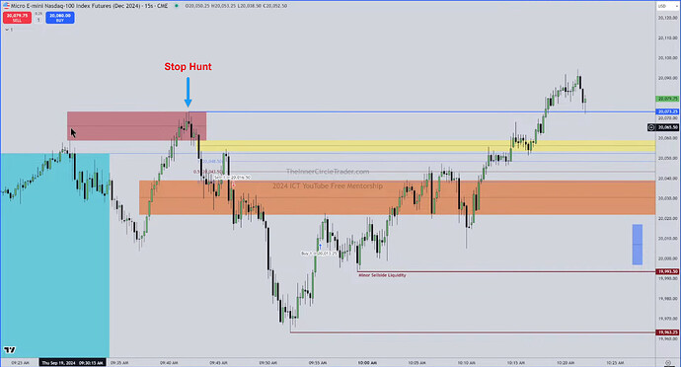The height and width of the screenshot is (367, 681).
Task: Click the 10:00 AM time axis label
Action: click(x=367, y=363)
